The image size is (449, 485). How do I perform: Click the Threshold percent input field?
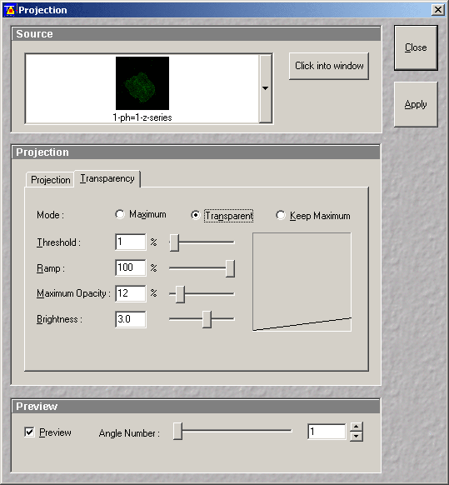(131, 242)
